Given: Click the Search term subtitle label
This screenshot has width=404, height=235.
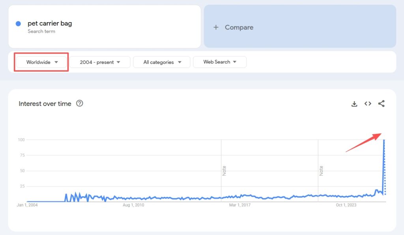Looking at the screenshot, I should coord(41,31).
